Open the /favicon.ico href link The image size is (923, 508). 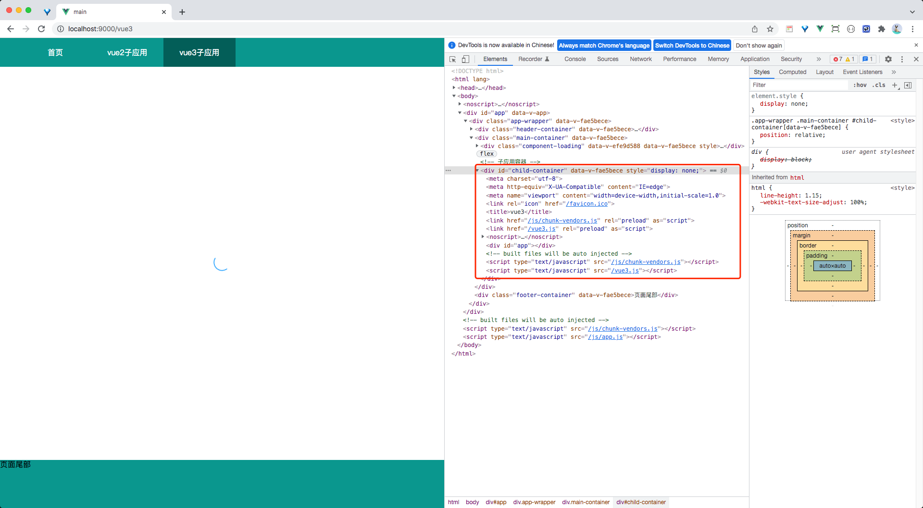(586, 204)
